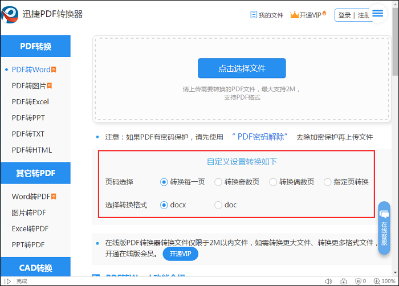Open Word转PDF in the sidebar

[31, 197]
